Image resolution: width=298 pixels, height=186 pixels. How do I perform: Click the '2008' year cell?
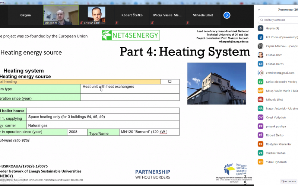[x=77, y=132]
